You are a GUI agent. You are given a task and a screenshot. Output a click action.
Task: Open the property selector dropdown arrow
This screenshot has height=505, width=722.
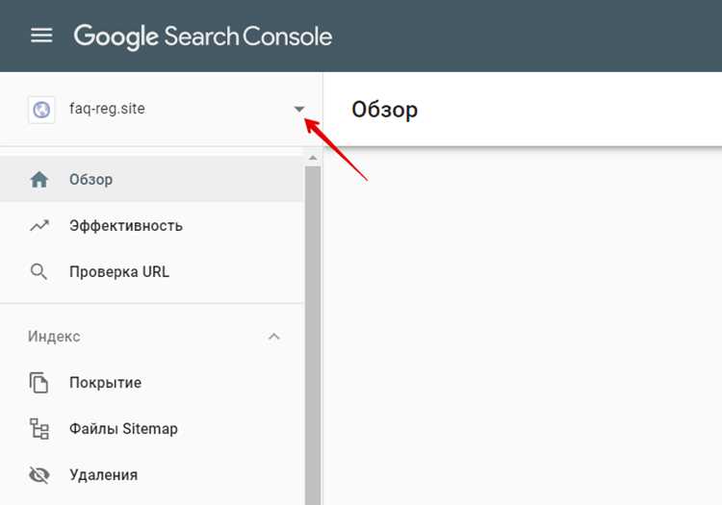click(299, 109)
